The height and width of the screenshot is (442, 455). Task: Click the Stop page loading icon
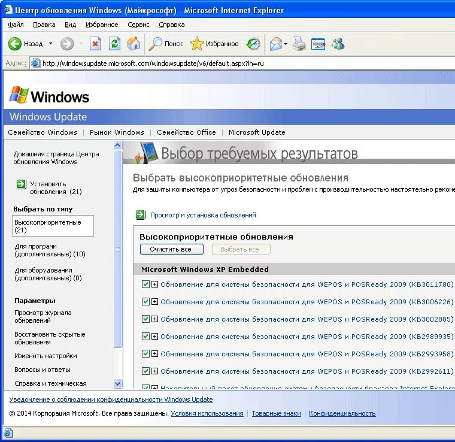pyautogui.click(x=95, y=44)
